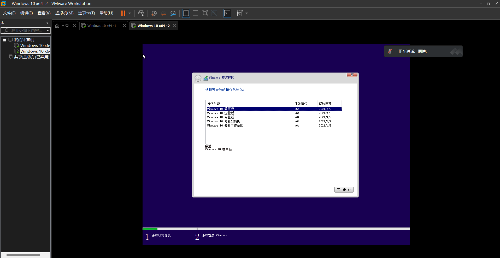Toggle the library sidebar view
500x258 pixels.
[x=186, y=13]
